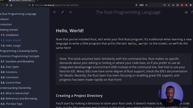Go to 3.3. Functions
Image resolution: width=193 pixels, height=108 pixels.
click(x=9, y=72)
